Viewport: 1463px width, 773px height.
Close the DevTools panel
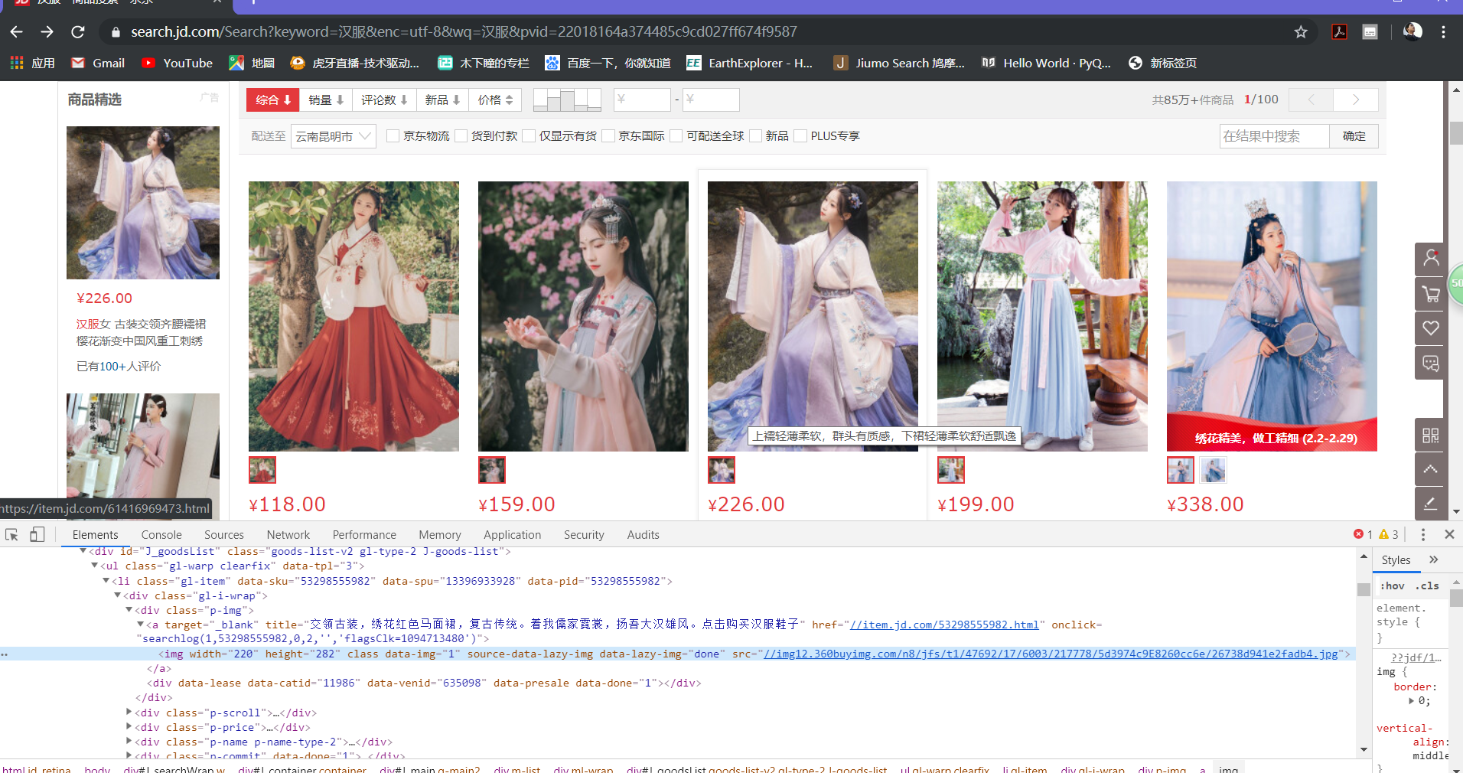click(1449, 534)
